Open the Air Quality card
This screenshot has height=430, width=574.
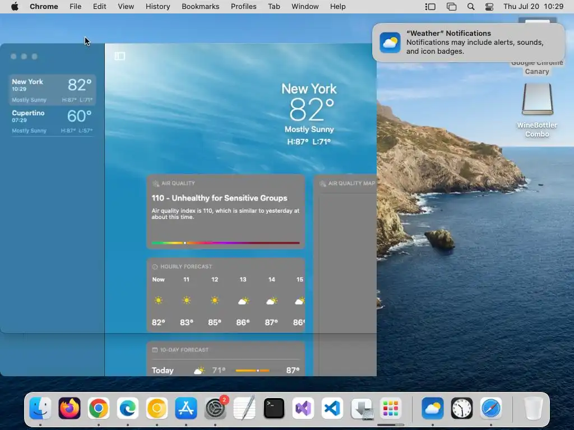click(x=225, y=212)
